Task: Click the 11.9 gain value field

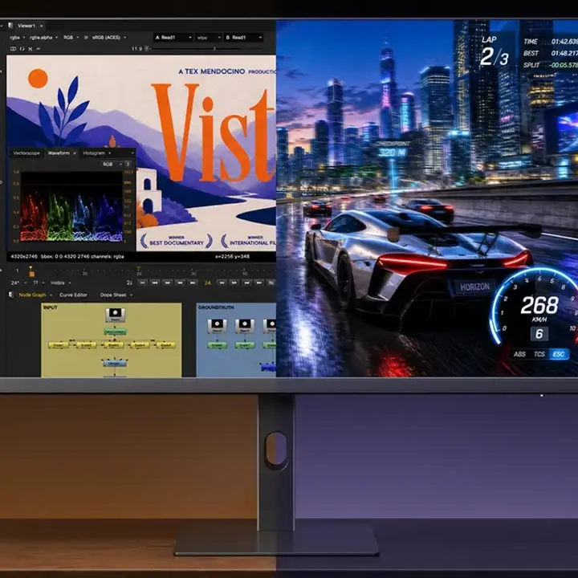Action: pyautogui.click(x=136, y=49)
